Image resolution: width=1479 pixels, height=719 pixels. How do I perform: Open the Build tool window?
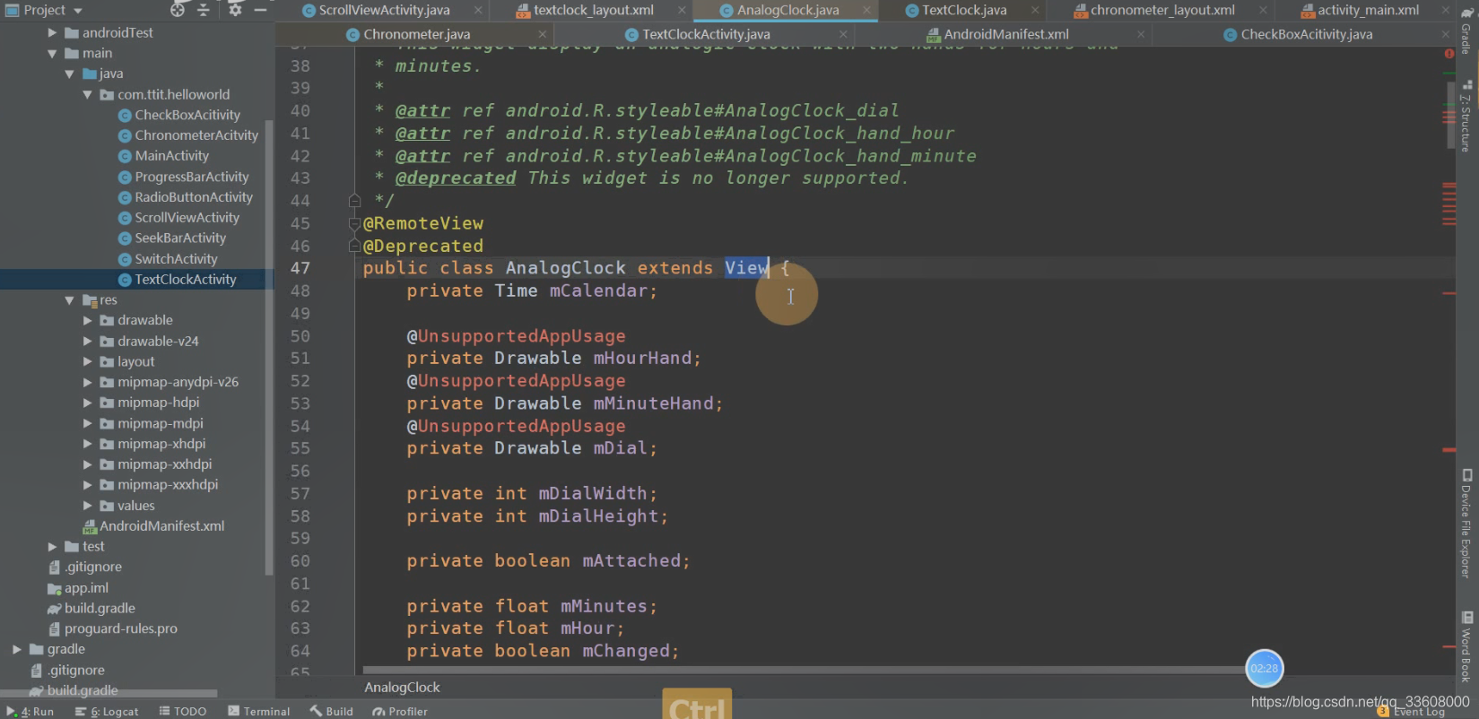point(332,711)
